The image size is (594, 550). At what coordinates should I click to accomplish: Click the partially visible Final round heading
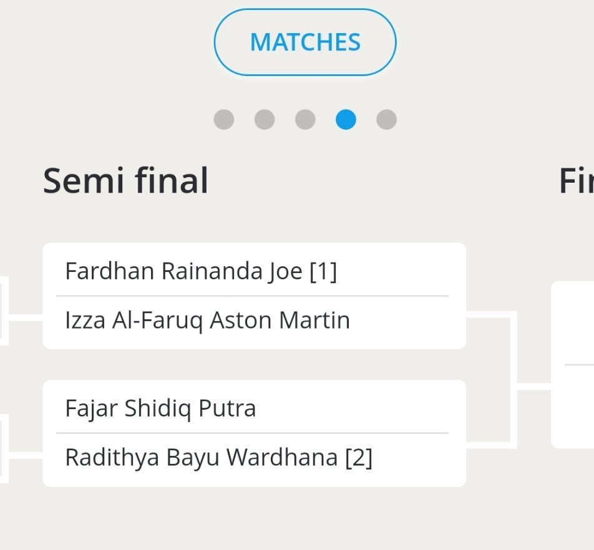(x=576, y=181)
